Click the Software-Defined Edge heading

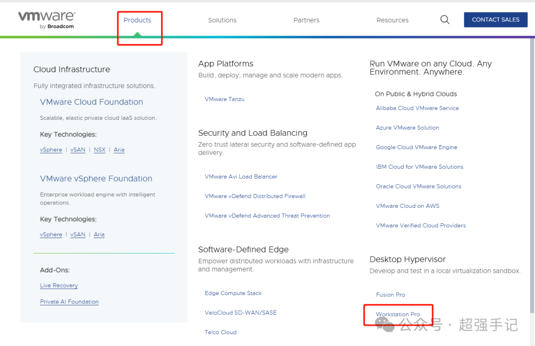point(243,249)
